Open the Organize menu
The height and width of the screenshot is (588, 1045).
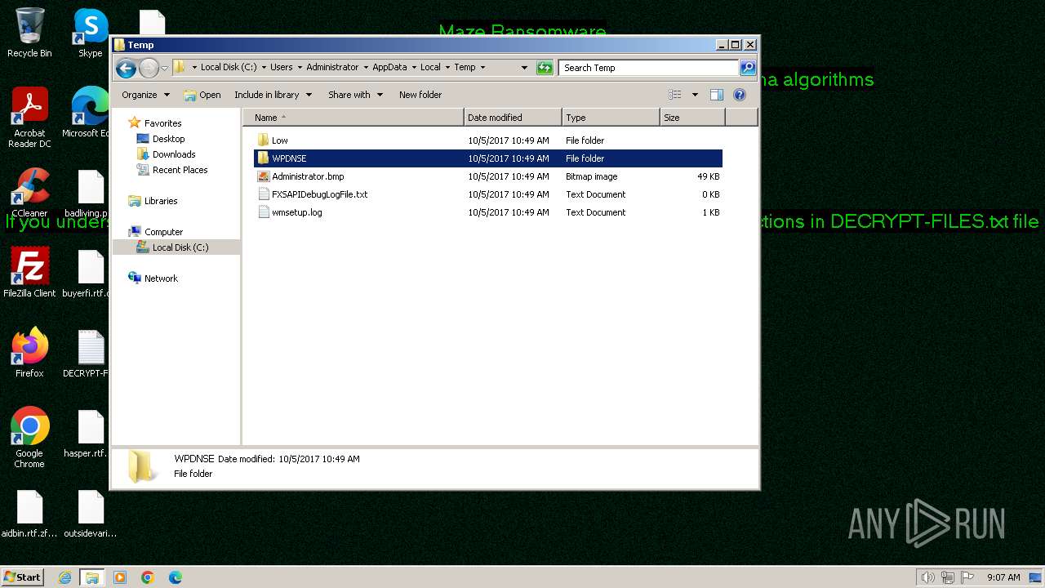[x=145, y=95]
